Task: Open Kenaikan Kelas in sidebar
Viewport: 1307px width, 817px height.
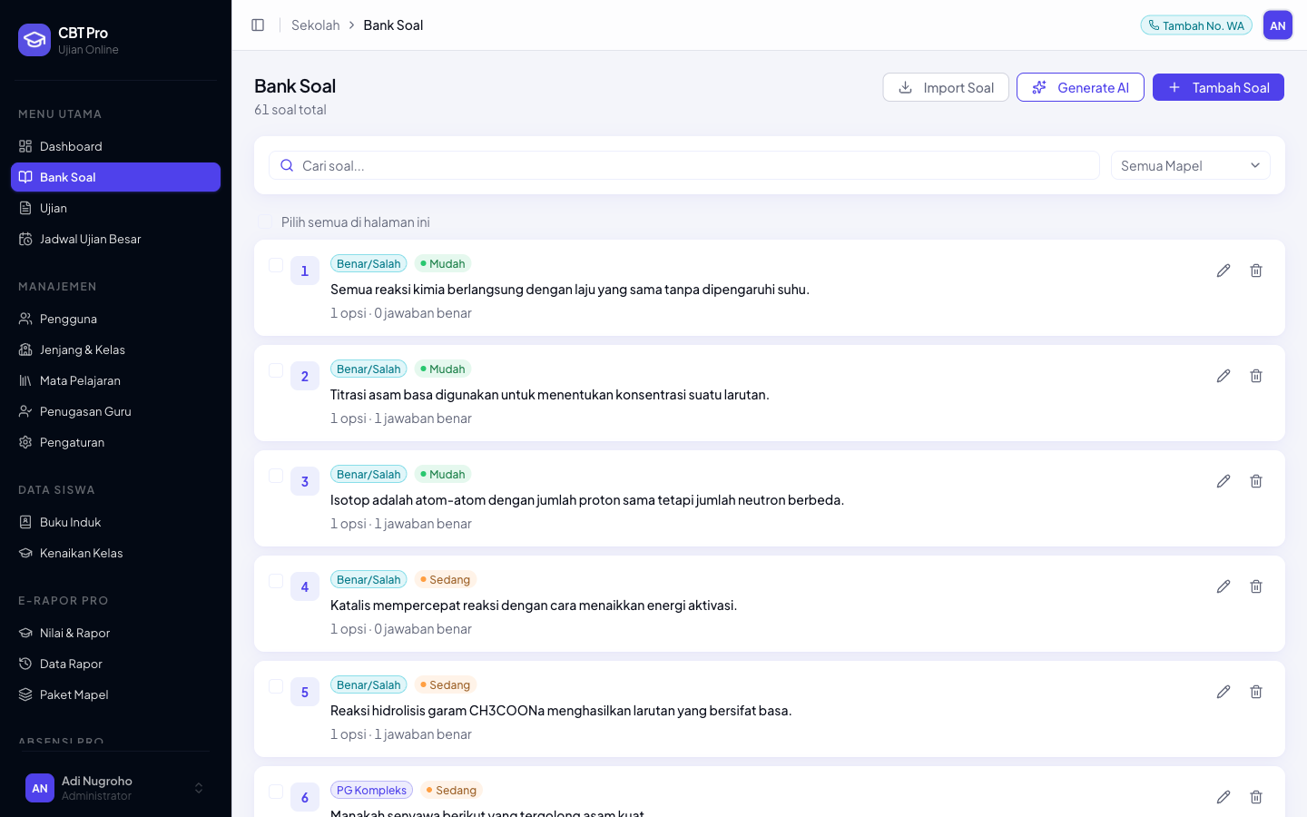Action: 116,553
